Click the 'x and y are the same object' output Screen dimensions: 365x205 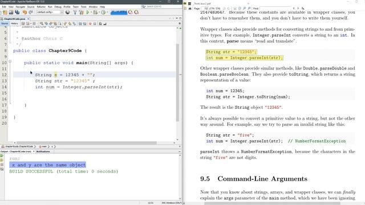pyautogui.click(x=48, y=165)
